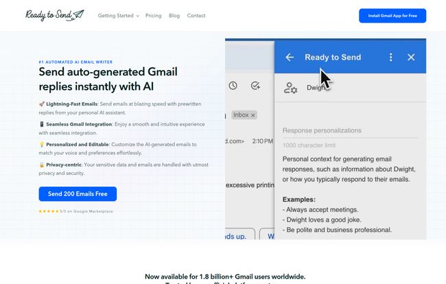Open the Contact page
446x284 pixels.
pyautogui.click(x=196, y=16)
